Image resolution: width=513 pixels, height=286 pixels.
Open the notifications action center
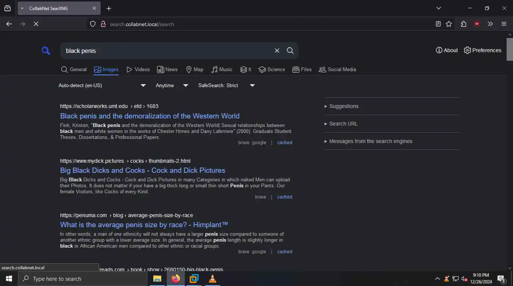(x=501, y=279)
